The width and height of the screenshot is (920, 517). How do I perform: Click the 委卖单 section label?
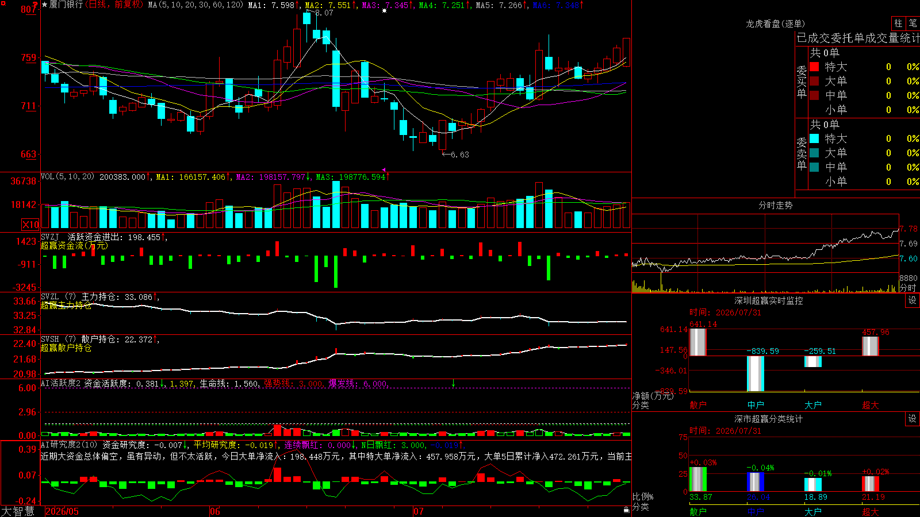click(x=802, y=154)
